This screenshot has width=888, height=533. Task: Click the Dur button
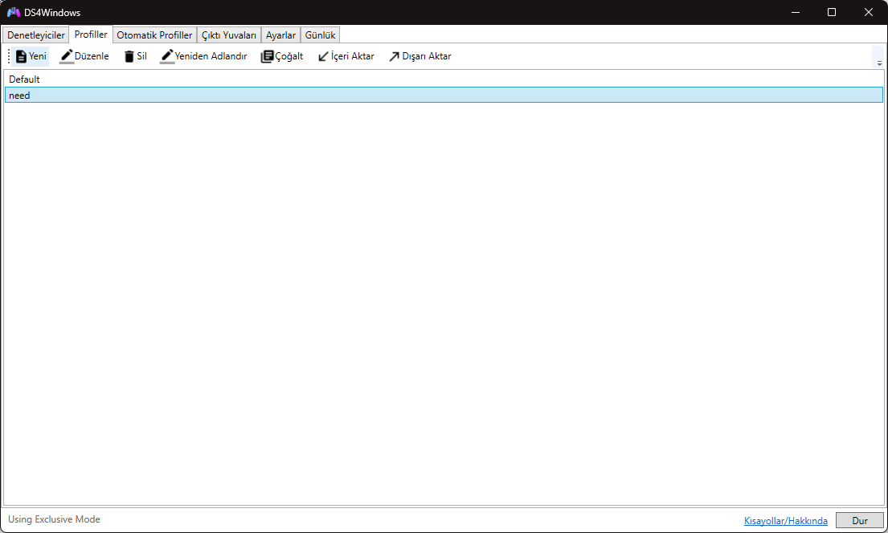[860, 520]
